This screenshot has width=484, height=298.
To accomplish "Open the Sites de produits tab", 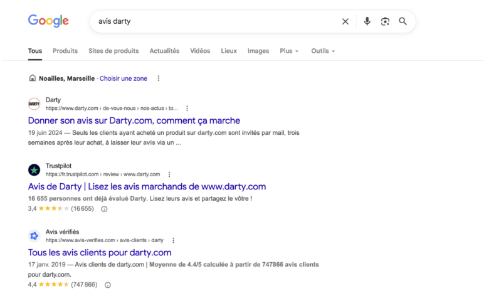I will (x=113, y=51).
